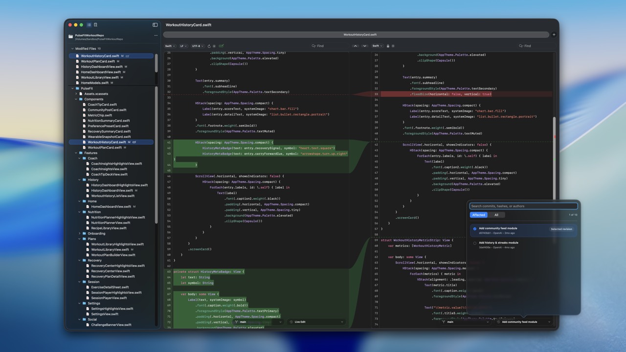Screen dimensions: 626x352
Task: Open ChallengeBannerView.swift file
Action: (111, 325)
